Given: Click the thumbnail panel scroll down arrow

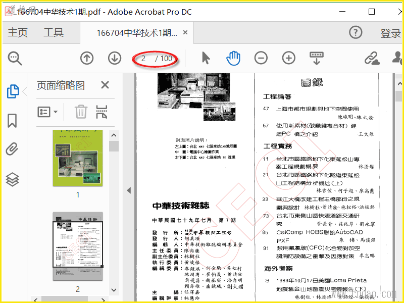Looking at the screenshot, I should coord(114,290).
